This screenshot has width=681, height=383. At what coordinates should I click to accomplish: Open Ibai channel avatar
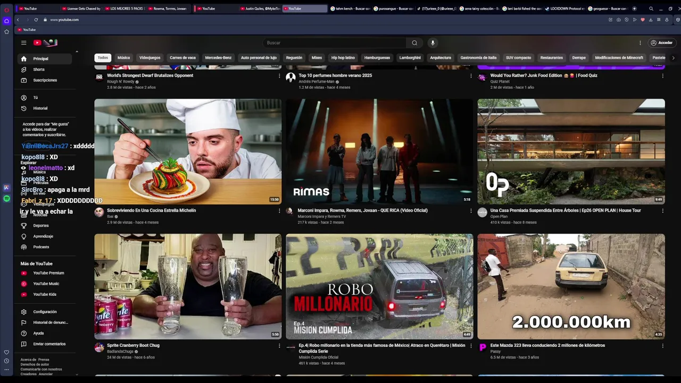[x=99, y=213]
